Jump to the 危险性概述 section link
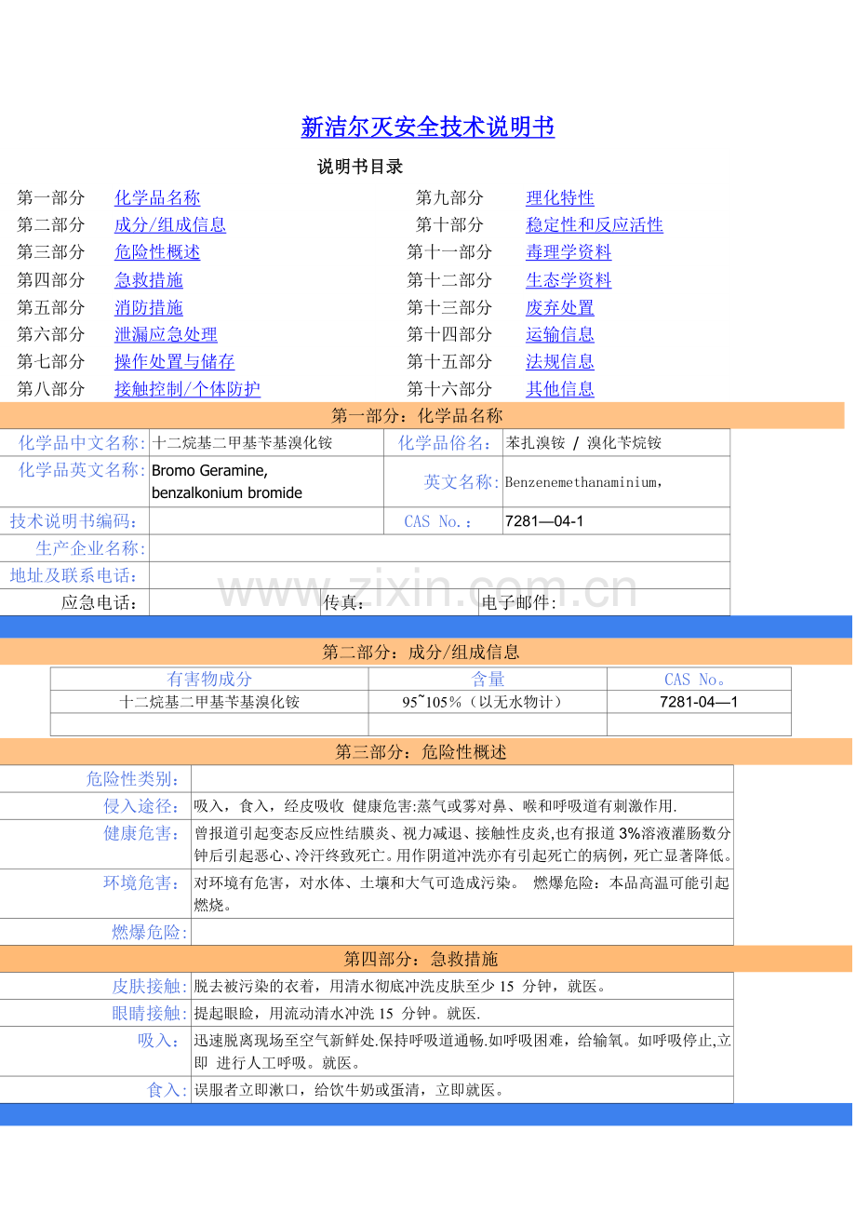856x1212 pixels. tap(157, 252)
